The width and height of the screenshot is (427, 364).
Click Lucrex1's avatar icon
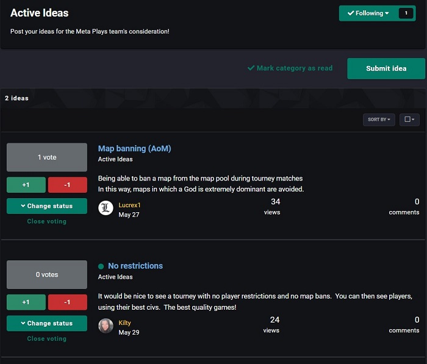[106, 209]
